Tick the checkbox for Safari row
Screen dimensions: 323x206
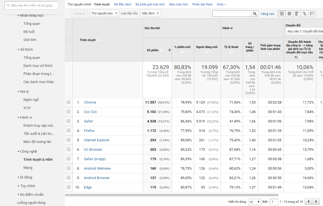click(68, 121)
